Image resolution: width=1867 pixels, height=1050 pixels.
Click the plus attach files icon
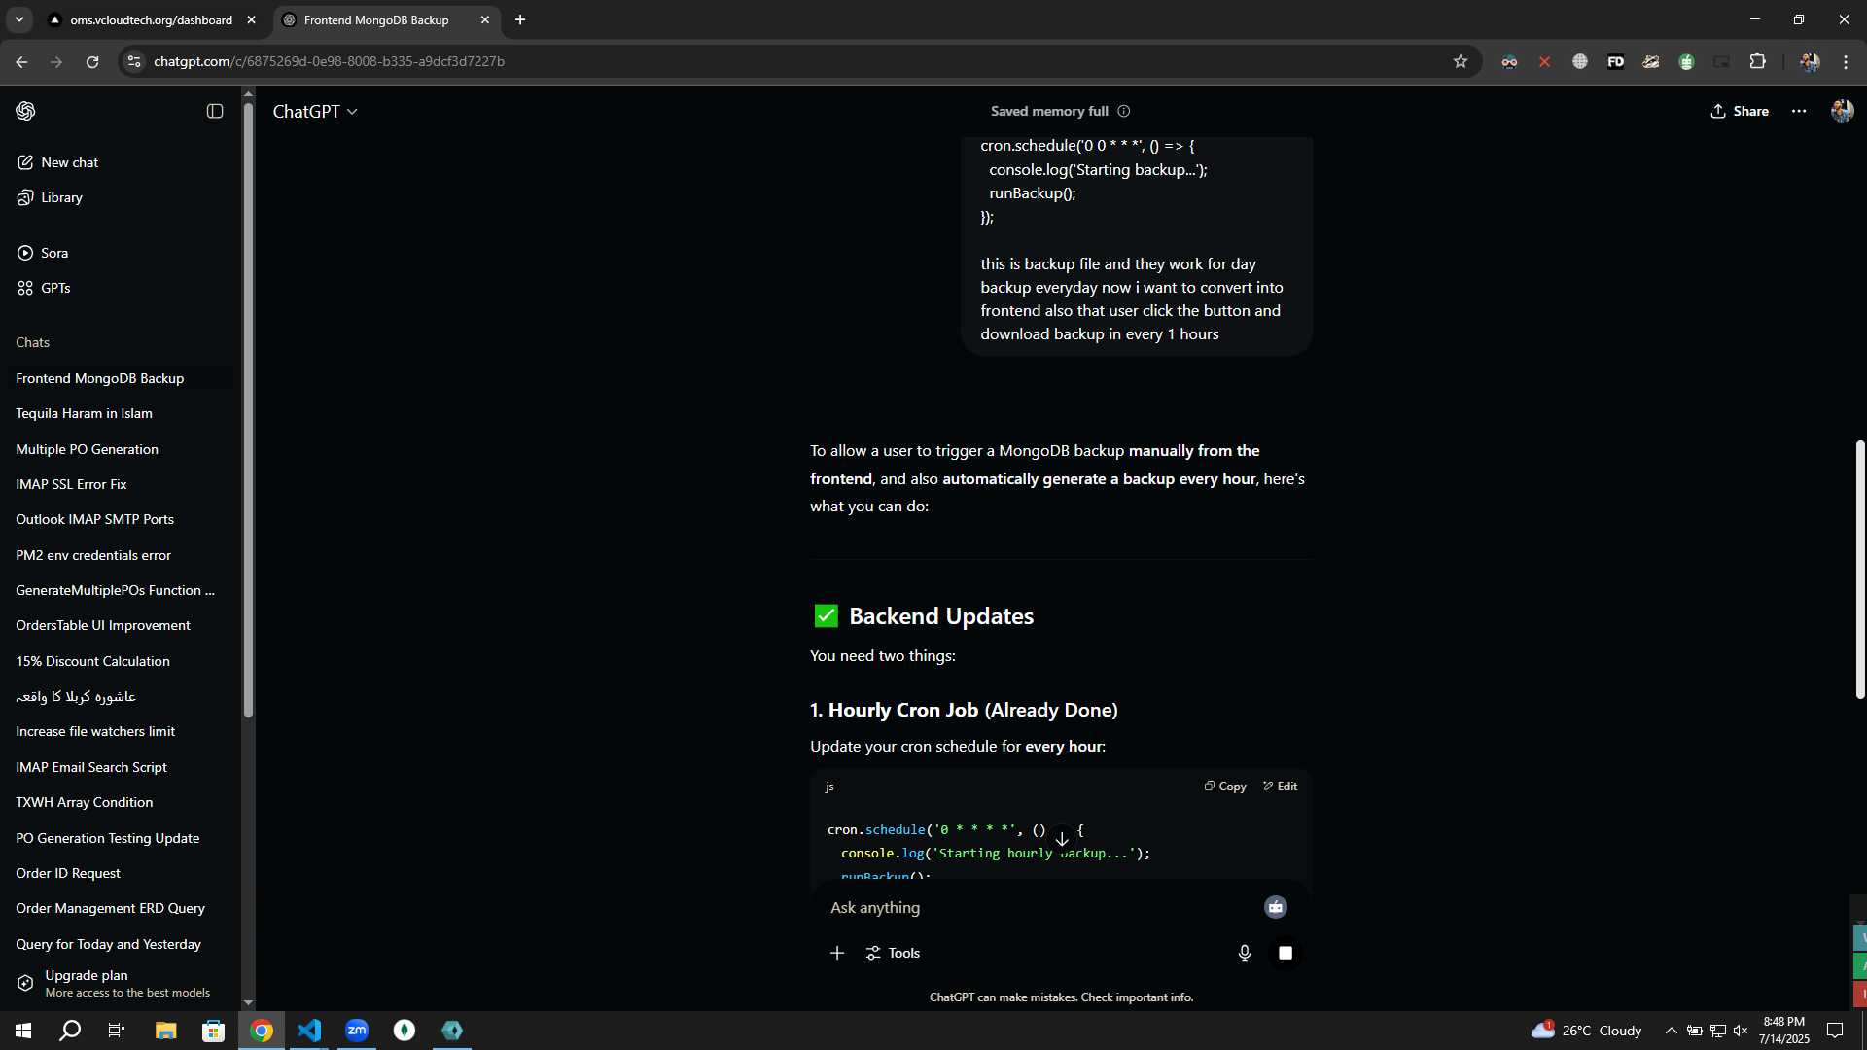click(x=837, y=953)
